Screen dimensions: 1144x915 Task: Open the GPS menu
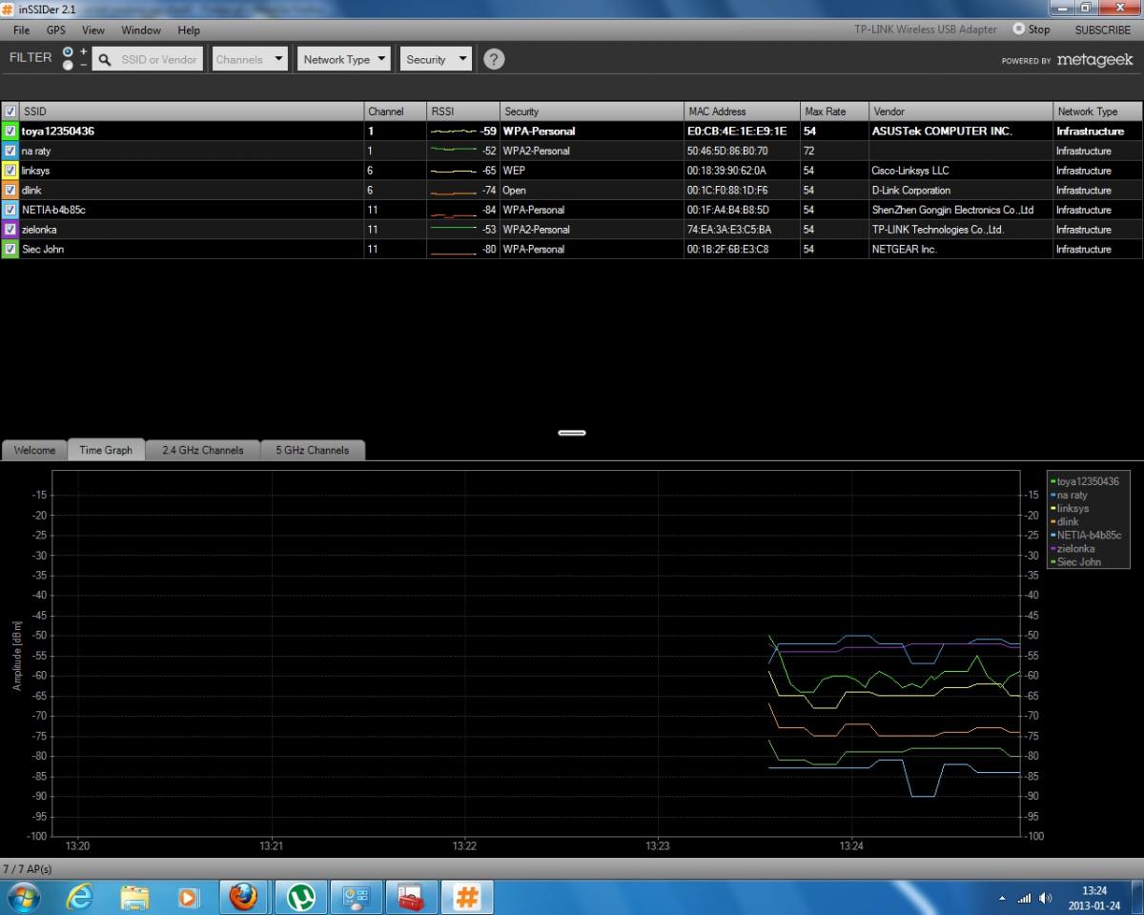(x=55, y=30)
